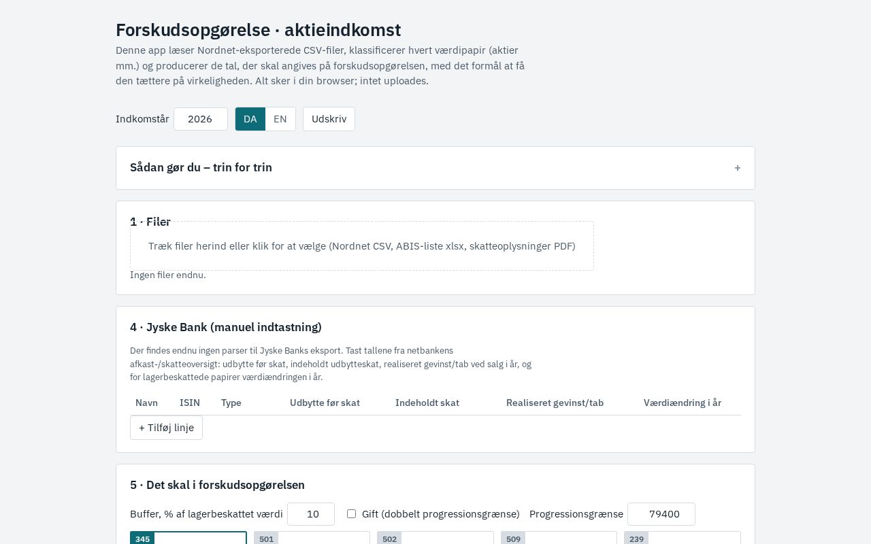Click the Buffer percentage input showing 10

point(311,514)
